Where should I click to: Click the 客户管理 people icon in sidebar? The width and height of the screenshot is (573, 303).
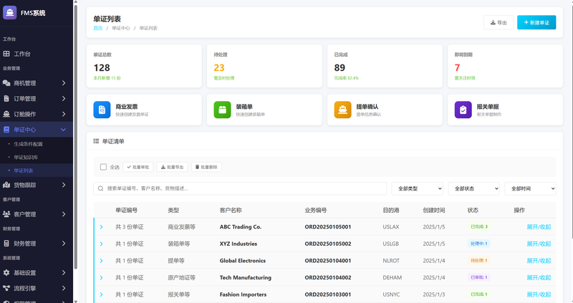(7, 214)
